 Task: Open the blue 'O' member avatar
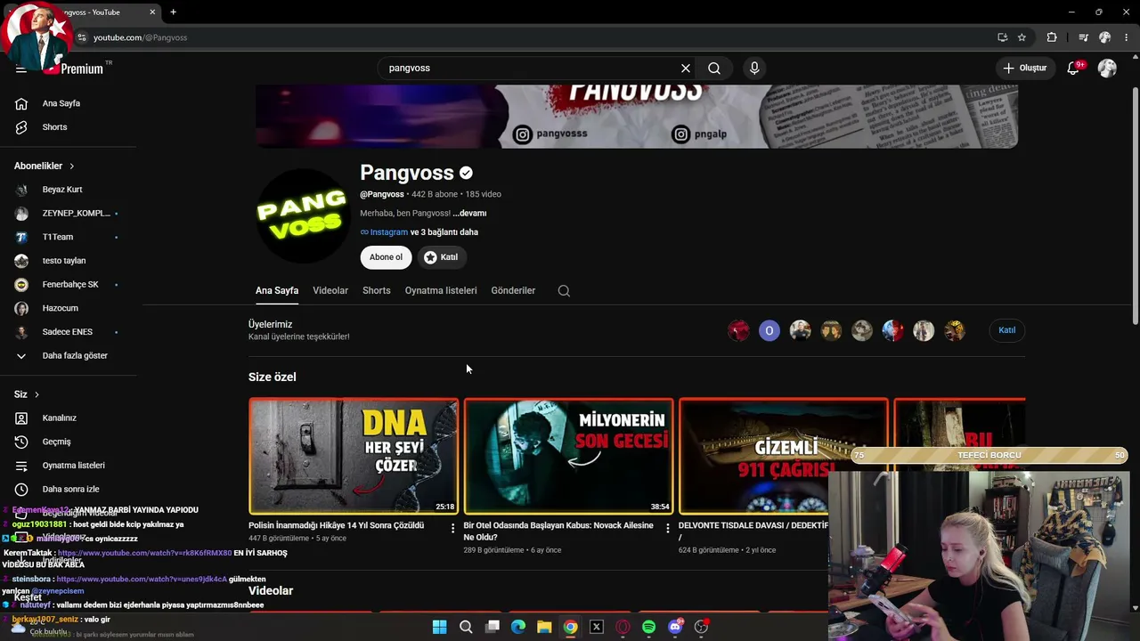[769, 330]
